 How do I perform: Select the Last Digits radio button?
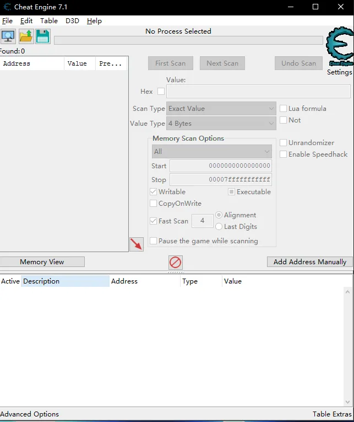point(219,227)
